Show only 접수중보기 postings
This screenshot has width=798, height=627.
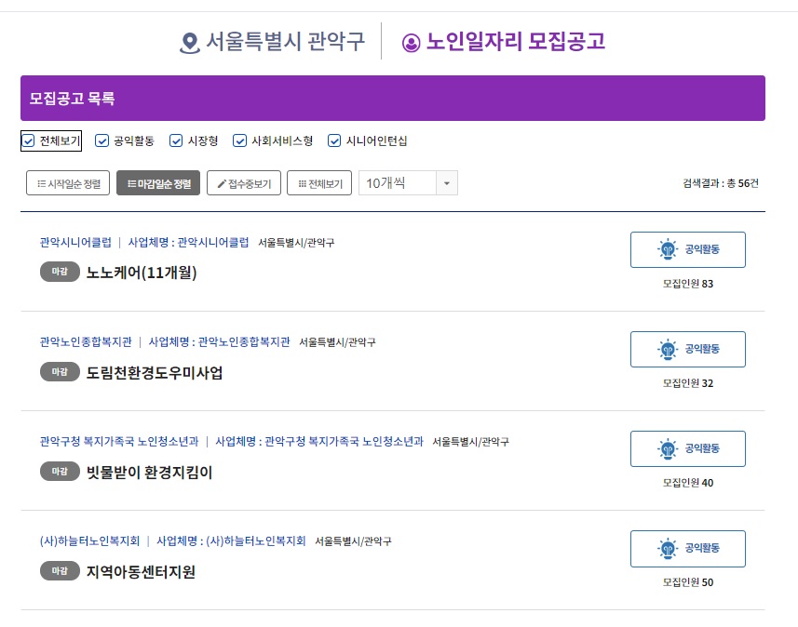pos(244,183)
